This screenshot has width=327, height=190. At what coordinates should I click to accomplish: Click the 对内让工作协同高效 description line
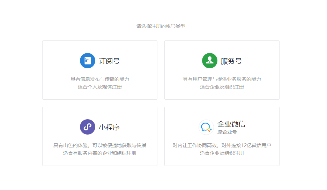click(222, 145)
